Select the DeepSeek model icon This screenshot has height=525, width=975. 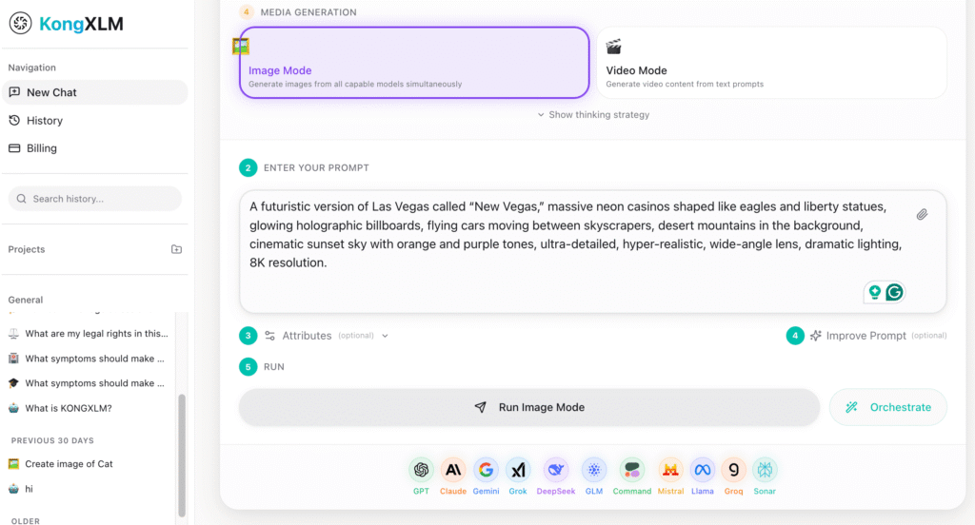tap(556, 470)
